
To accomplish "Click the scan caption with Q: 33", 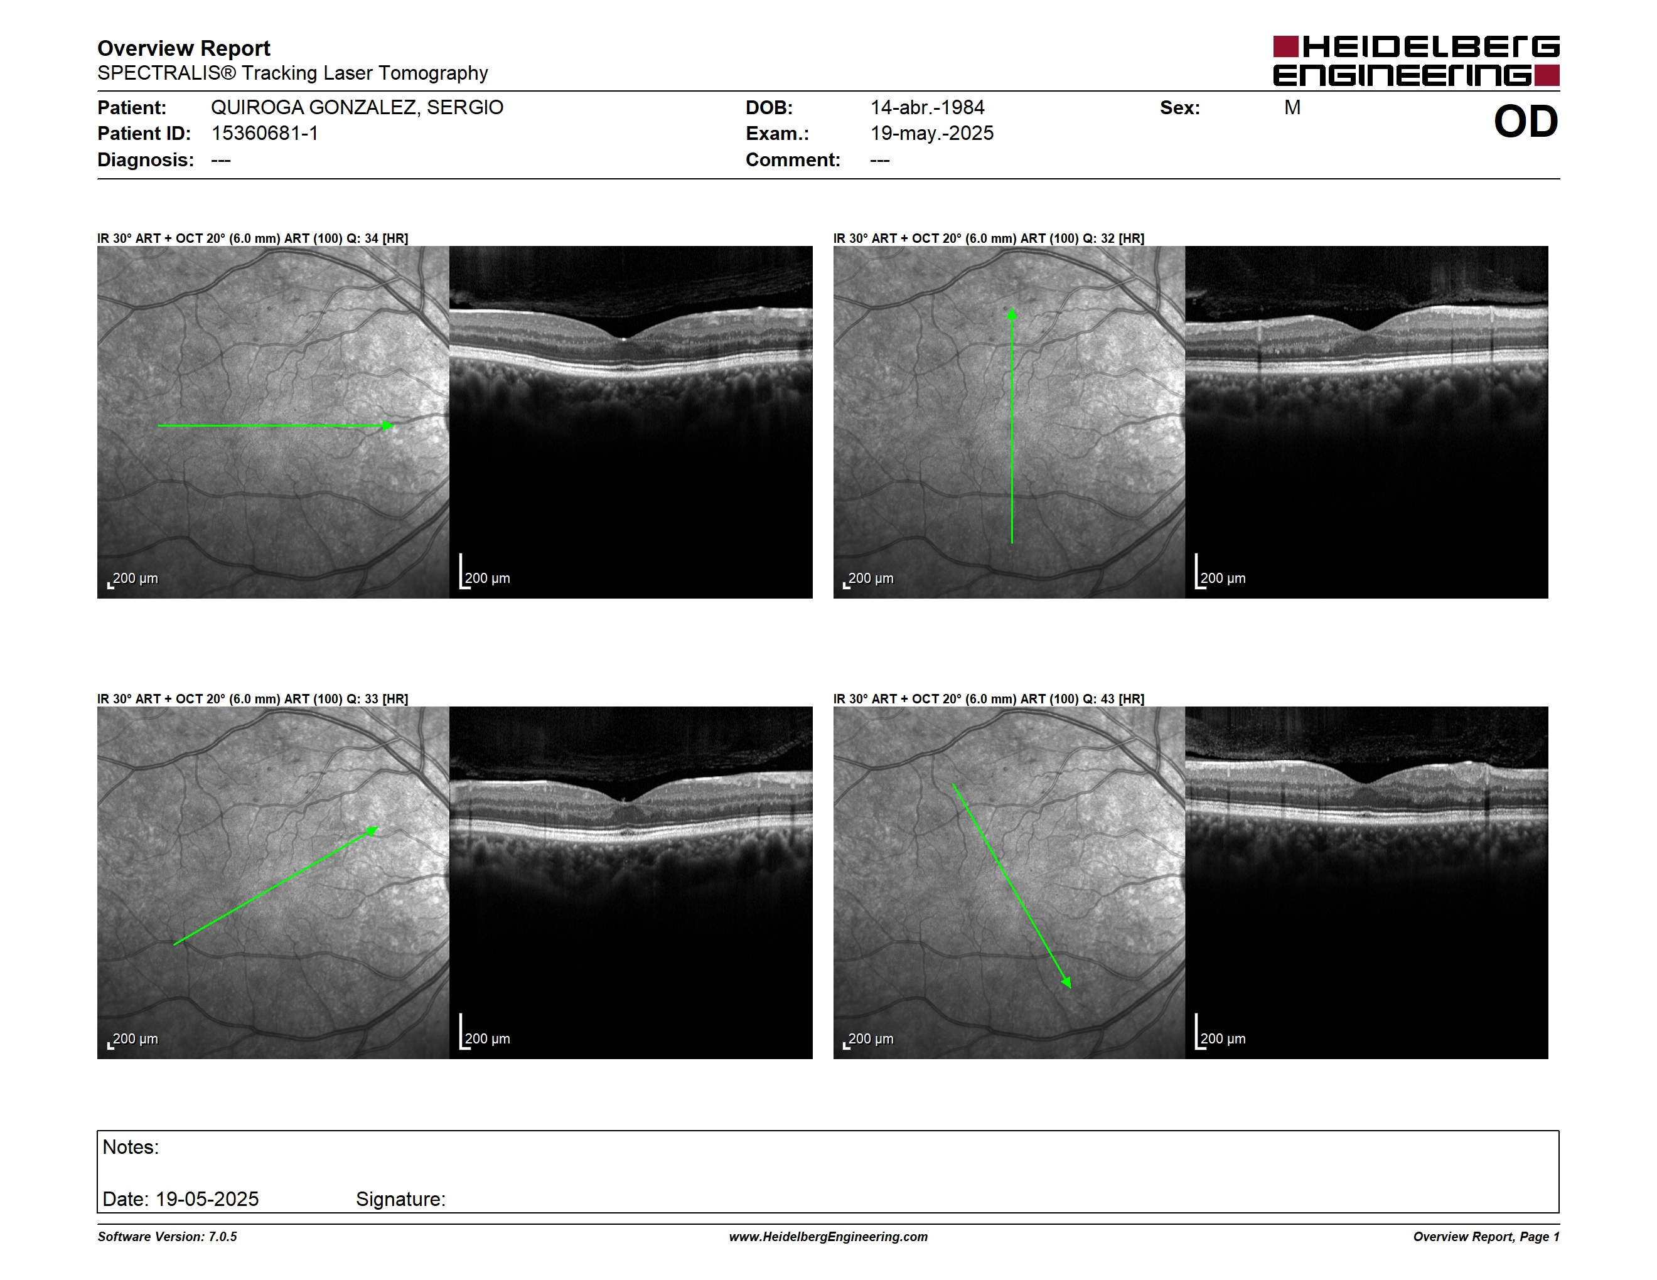I will [x=253, y=699].
